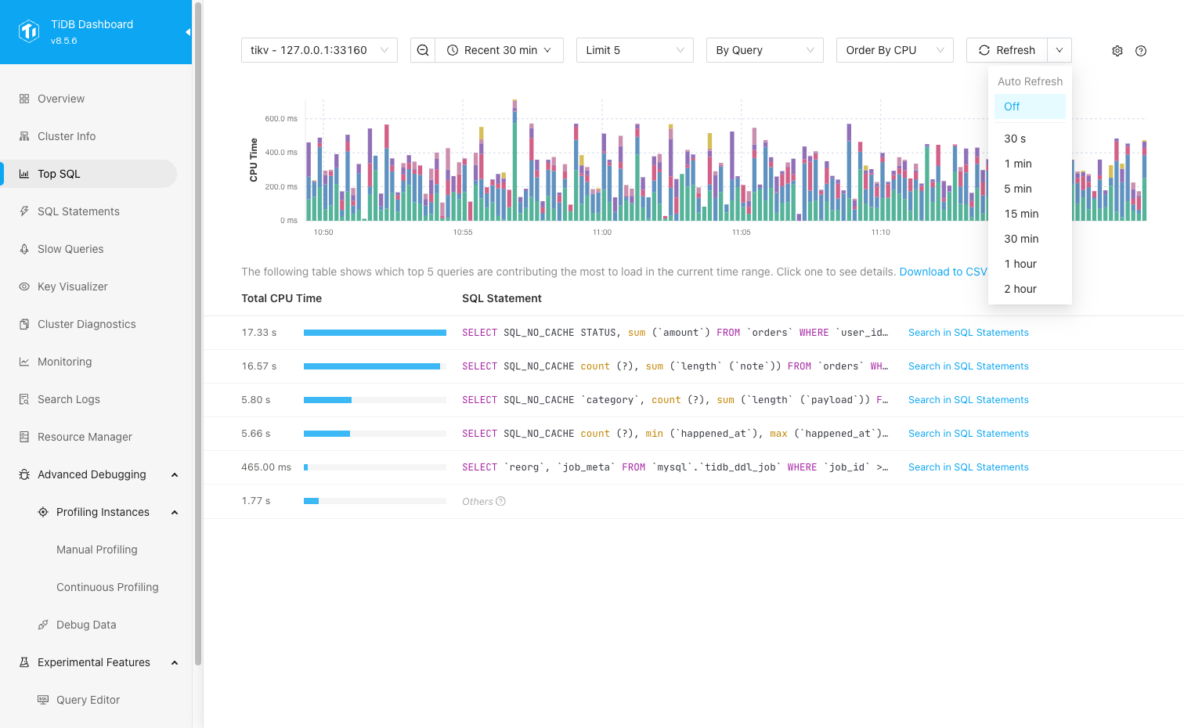Open SQL Statements from the sidebar
The height and width of the screenshot is (728, 1184).
[x=78, y=211]
